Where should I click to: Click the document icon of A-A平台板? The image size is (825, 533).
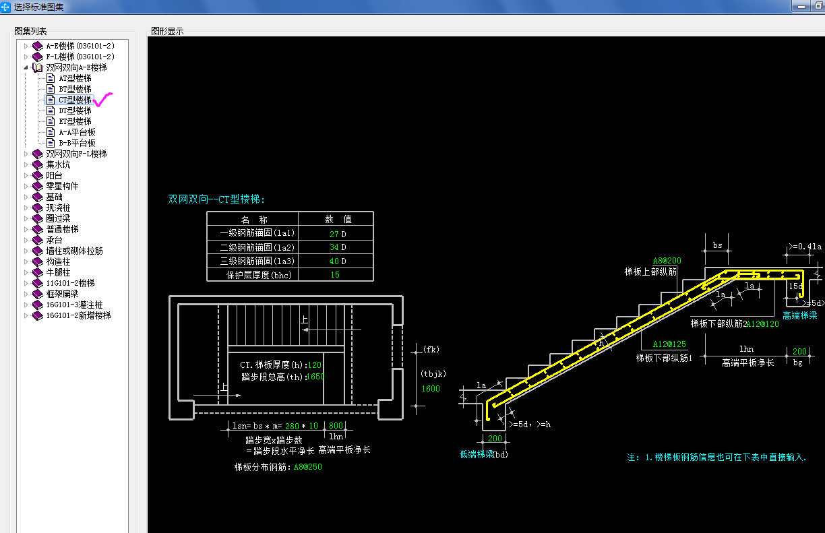tap(51, 132)
